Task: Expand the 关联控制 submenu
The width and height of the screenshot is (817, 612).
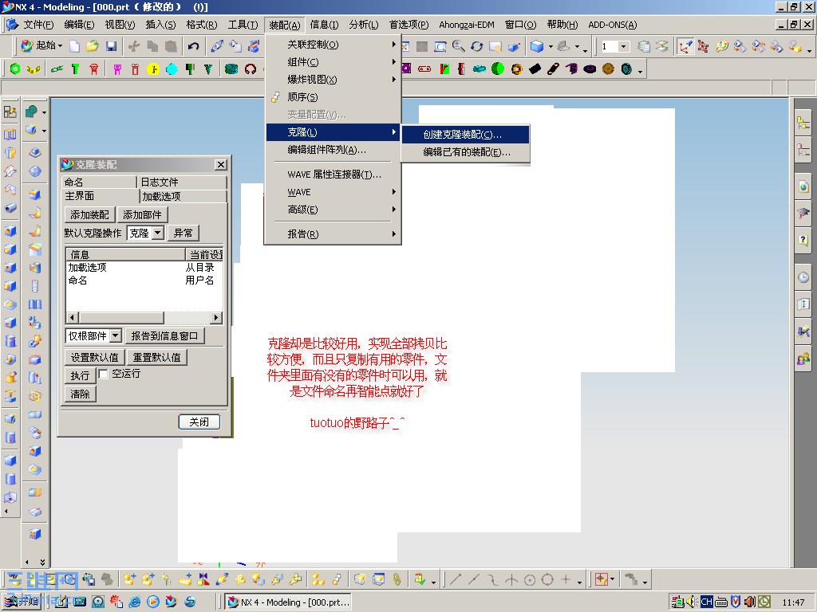Action: (x=333, y=45)
